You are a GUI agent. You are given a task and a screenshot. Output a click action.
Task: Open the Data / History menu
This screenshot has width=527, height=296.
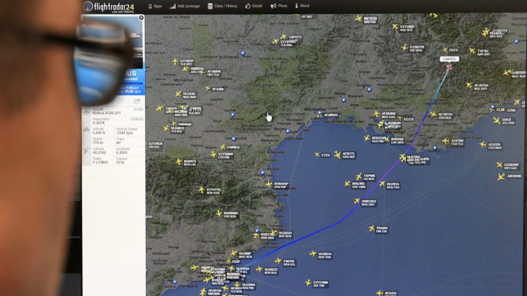(x=223, y=6)
